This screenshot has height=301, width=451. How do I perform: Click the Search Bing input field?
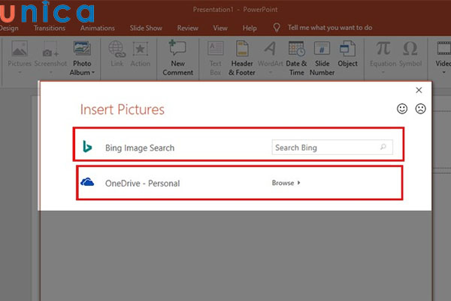[x=332, y=147]
